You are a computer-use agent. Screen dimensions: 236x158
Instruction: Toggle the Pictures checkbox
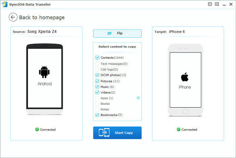pos(97,81)
